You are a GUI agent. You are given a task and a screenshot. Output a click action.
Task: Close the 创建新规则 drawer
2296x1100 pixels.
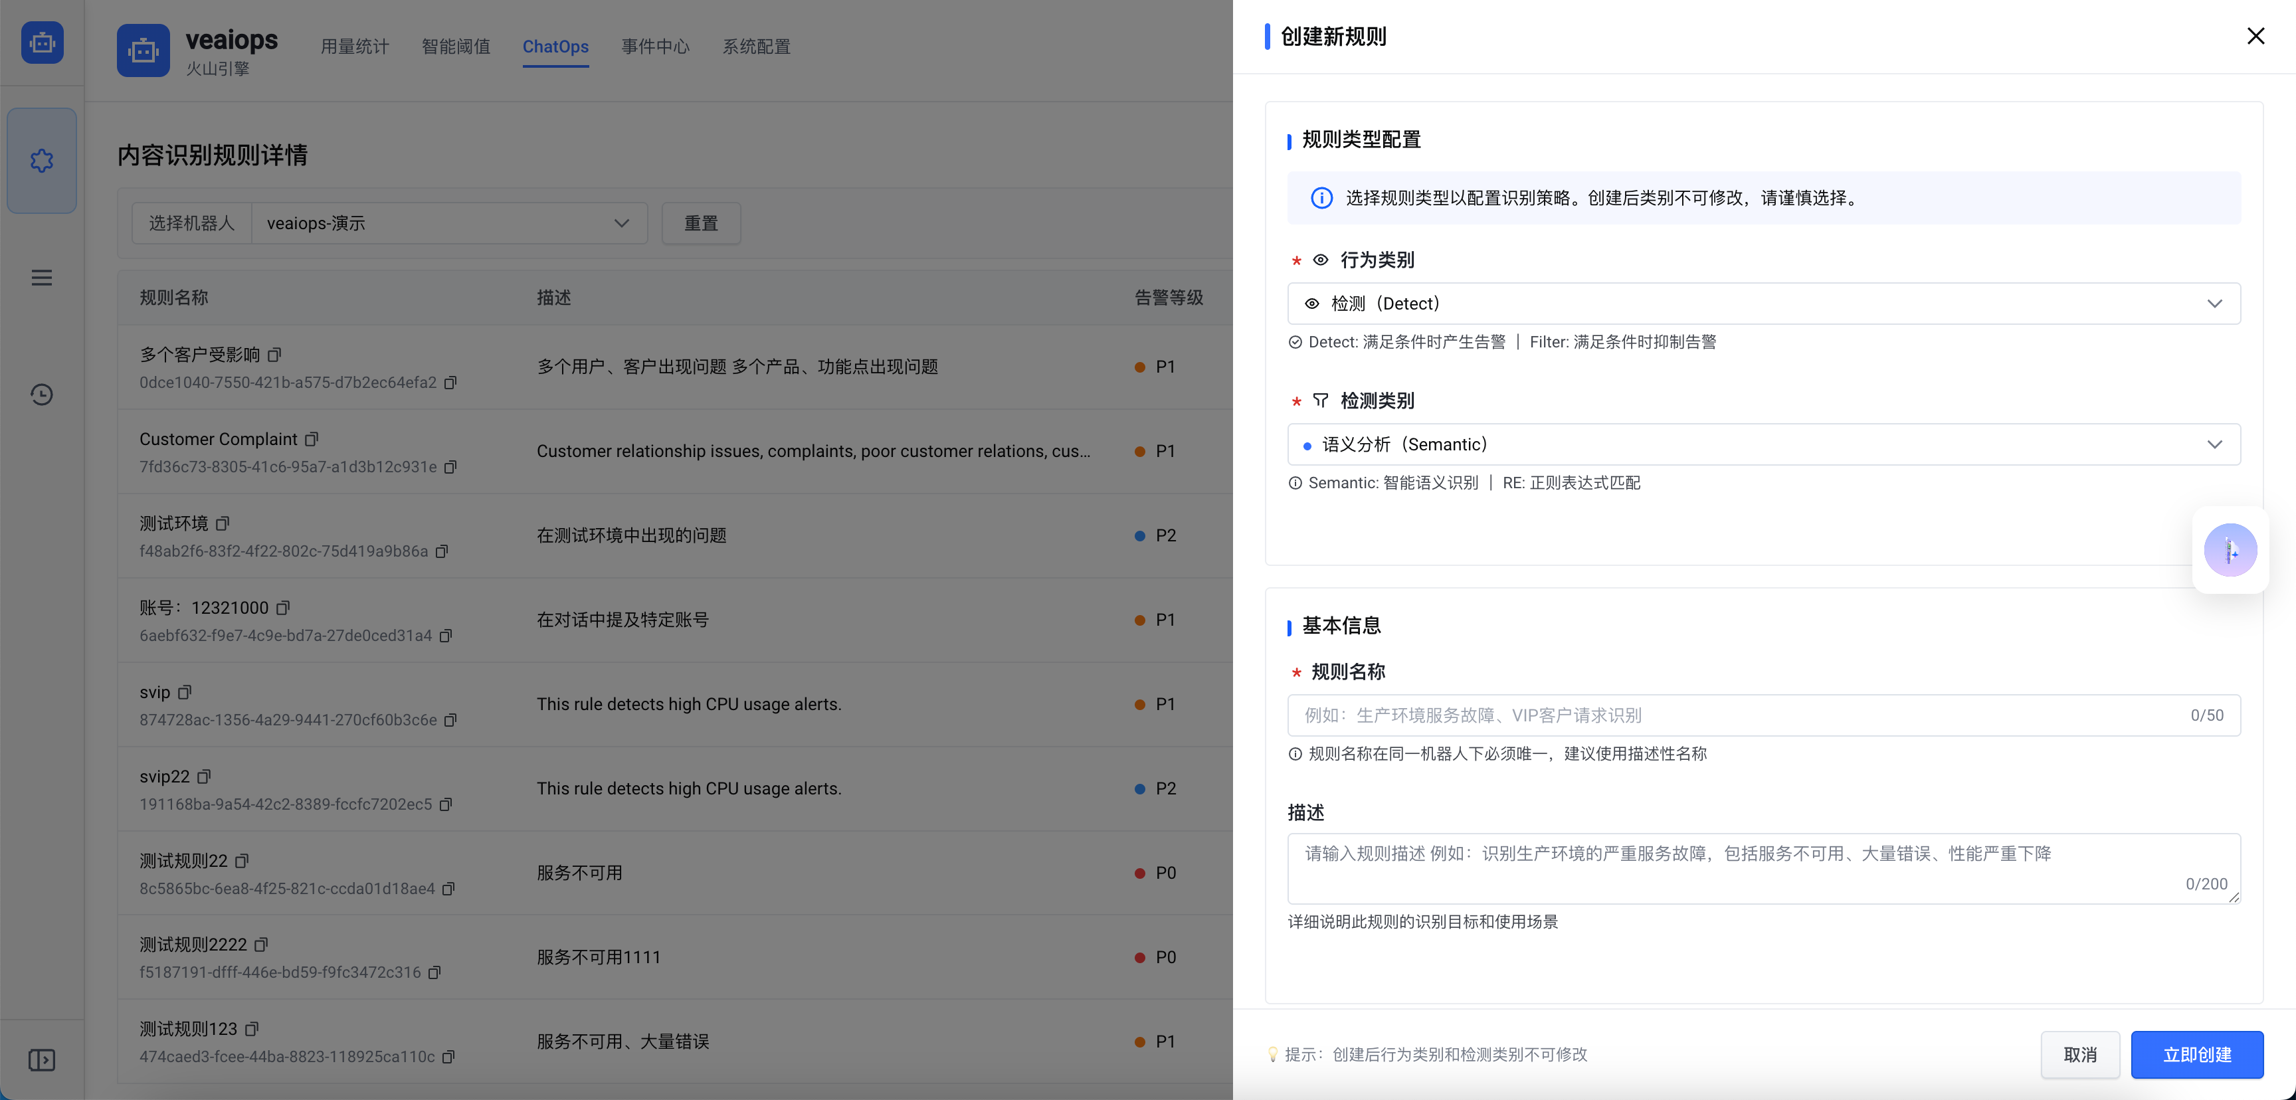(x=2256, y=36)
